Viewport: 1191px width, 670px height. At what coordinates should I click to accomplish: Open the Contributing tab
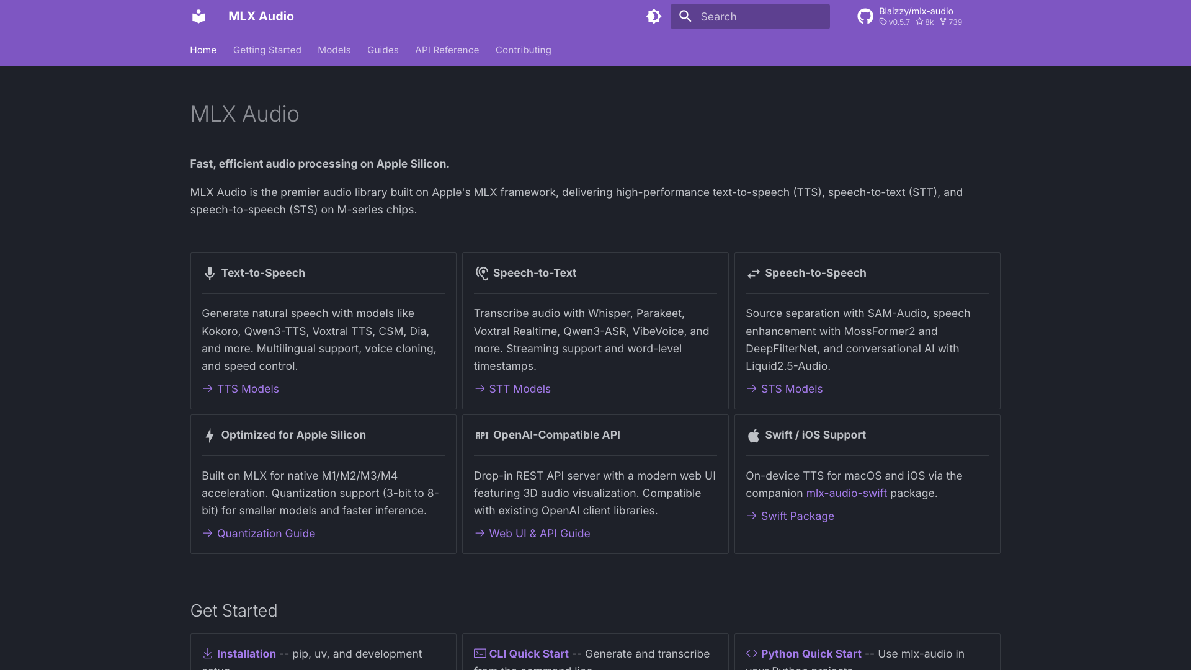[523, 50]
